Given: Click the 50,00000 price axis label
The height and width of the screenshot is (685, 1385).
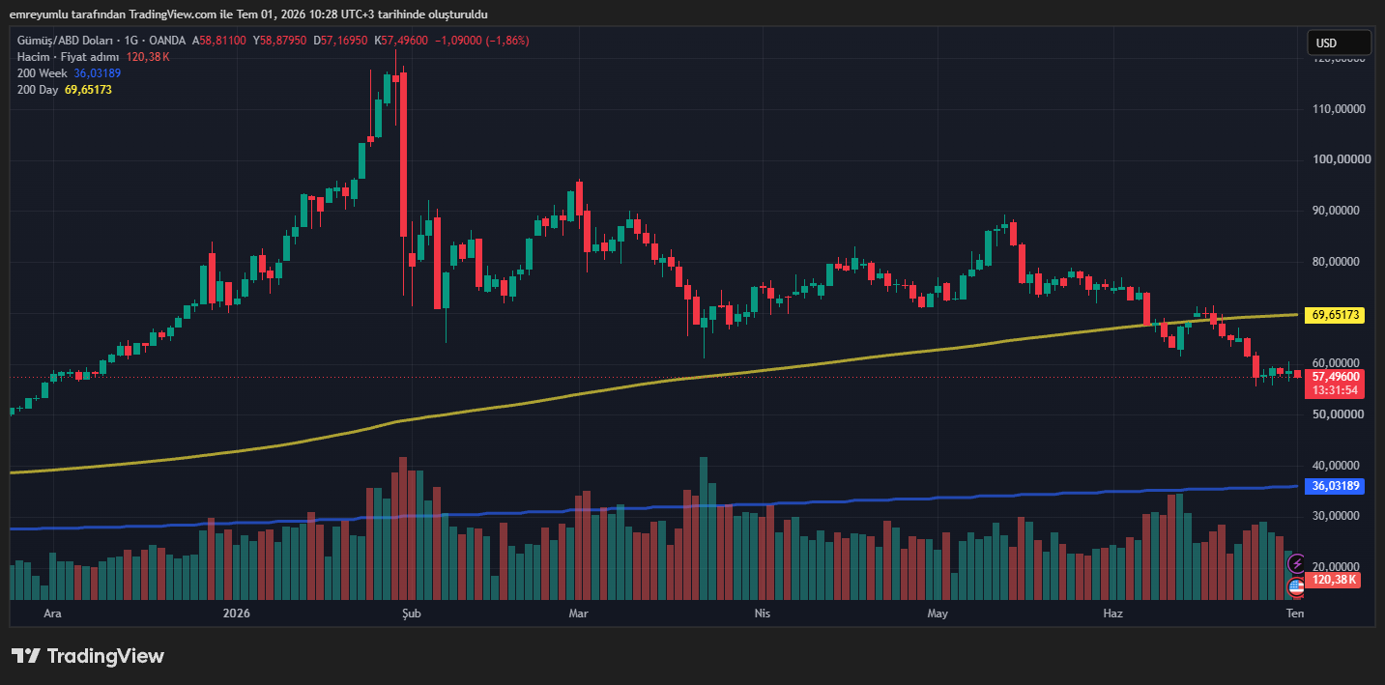Looking at the screenshot, I should pos(1339,414).
